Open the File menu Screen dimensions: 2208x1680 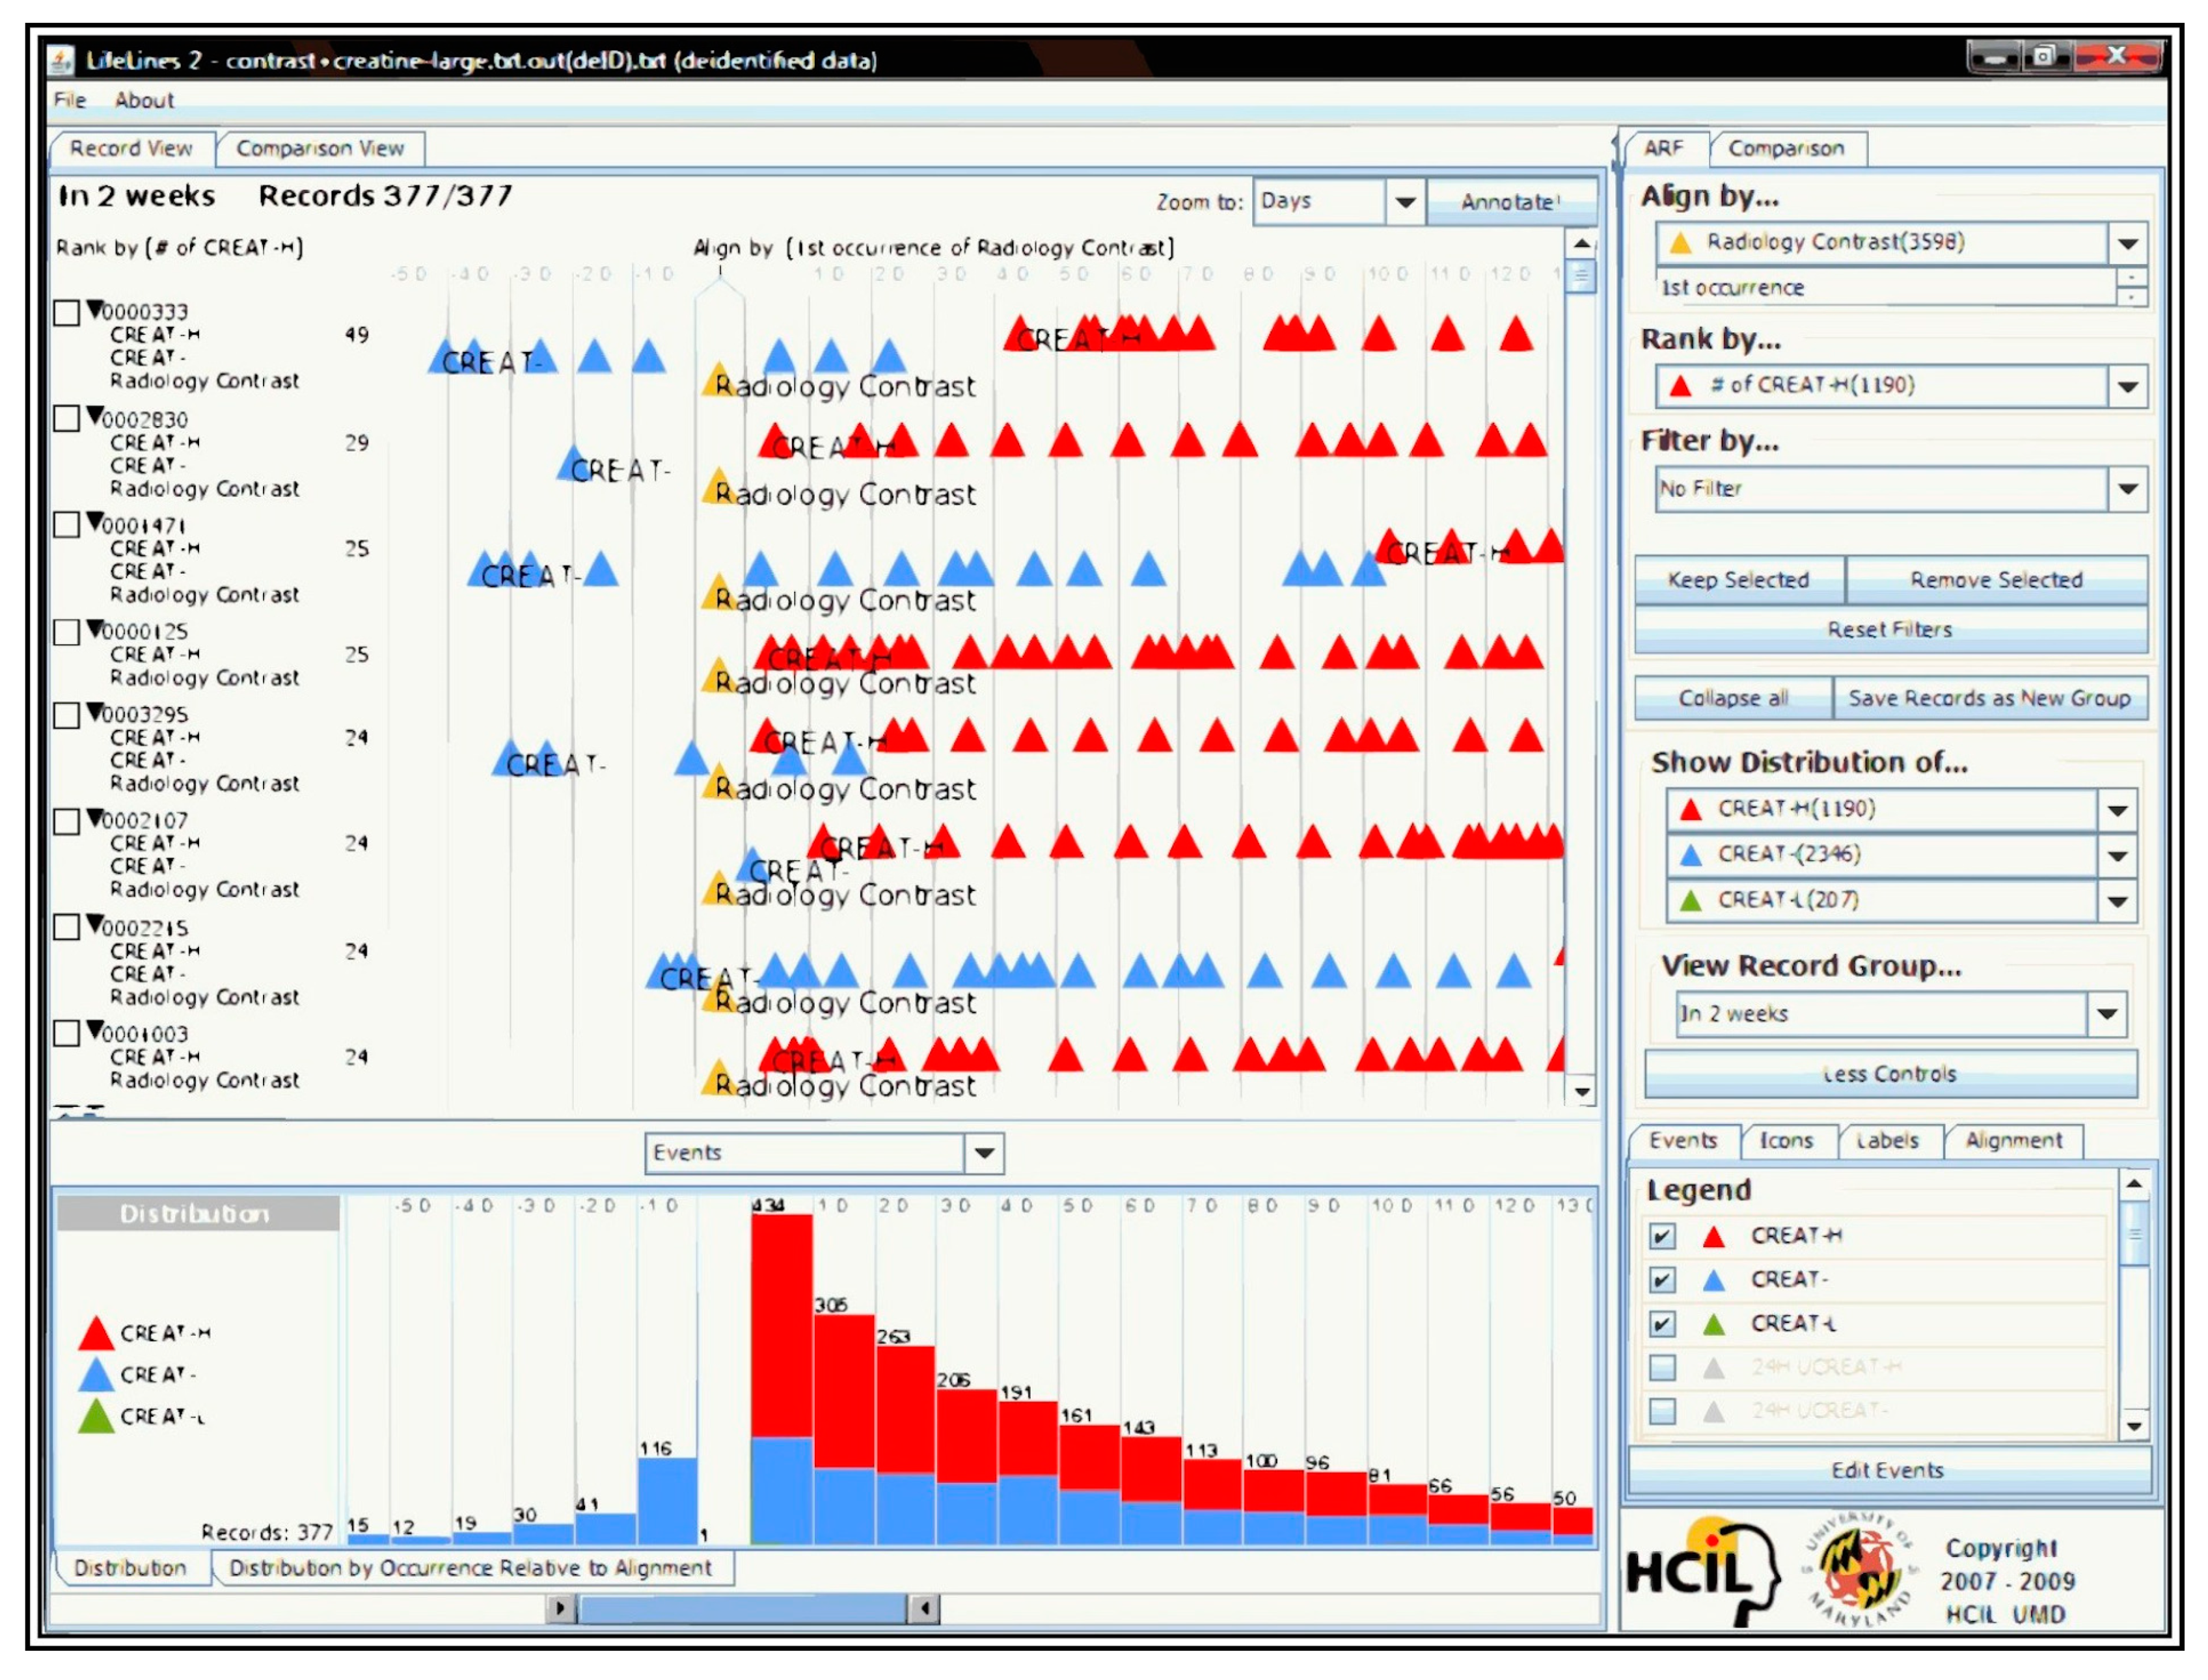coord(69,100)
